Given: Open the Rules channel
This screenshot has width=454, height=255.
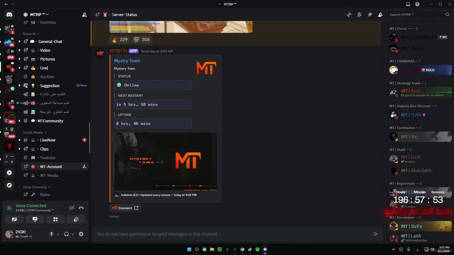Looking at the screenshot, I should (55, 194).
